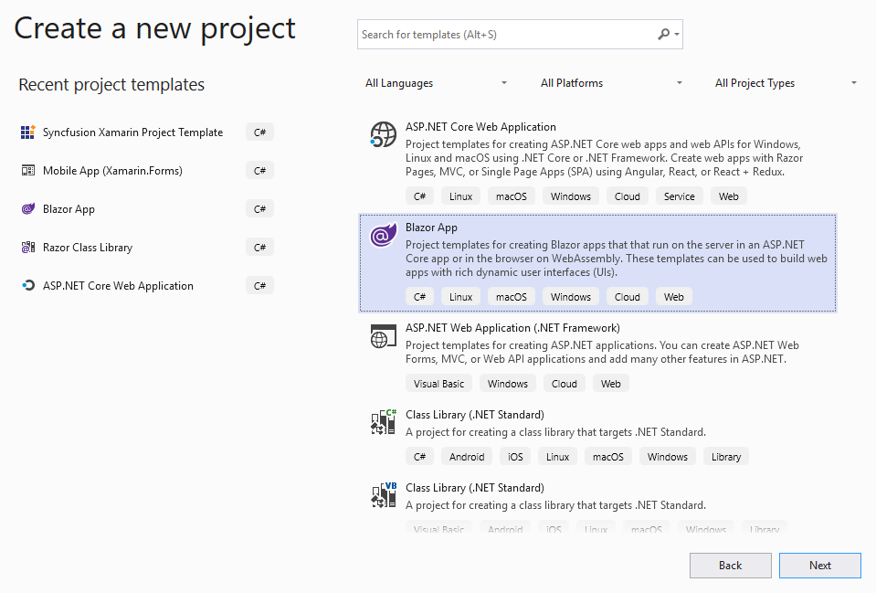Click the Blazor App icon in recent templates

click(x=27, y=209)
